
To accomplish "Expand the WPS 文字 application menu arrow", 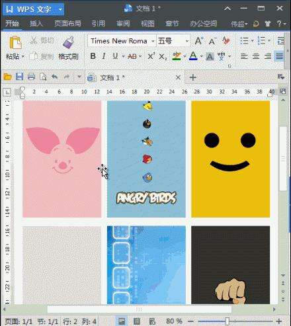I will click(x=60, y=9).
